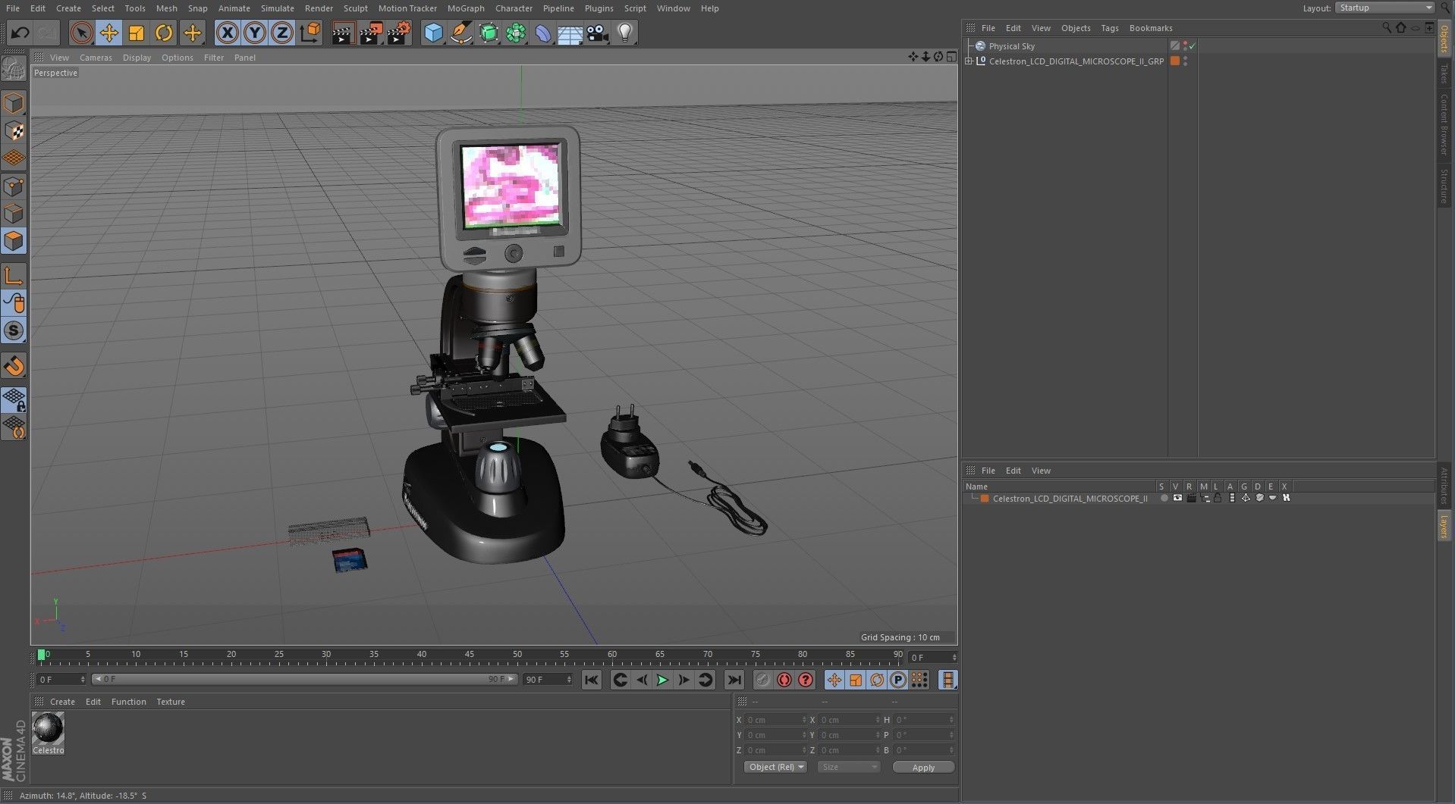This screenshot has width=1455, height=804.
Task: Open the Object (Rel) dropdown
Action: pos(775,767)
